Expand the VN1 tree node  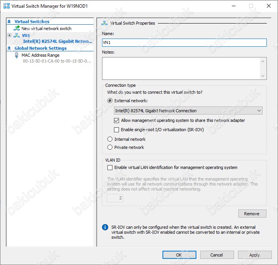9,35
